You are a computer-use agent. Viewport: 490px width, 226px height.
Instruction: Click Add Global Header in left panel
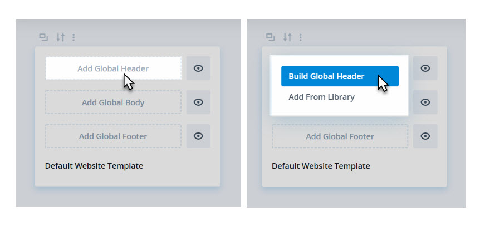point(114,68)
